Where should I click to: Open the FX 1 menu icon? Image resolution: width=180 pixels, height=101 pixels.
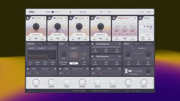pyautogui.click(x=55, y=69)
